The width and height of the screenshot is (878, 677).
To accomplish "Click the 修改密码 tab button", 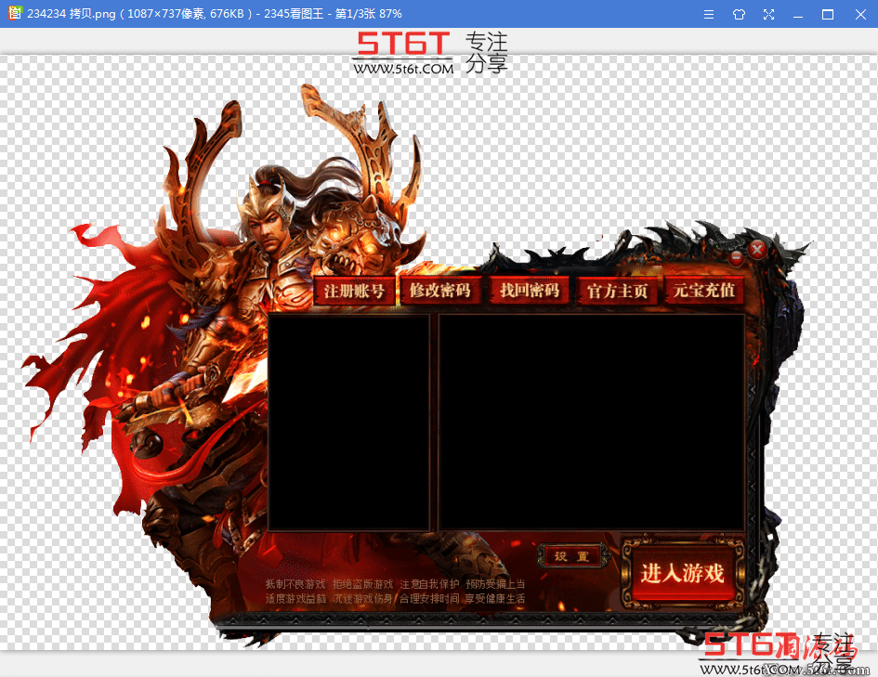I will (x=439, y=291).
